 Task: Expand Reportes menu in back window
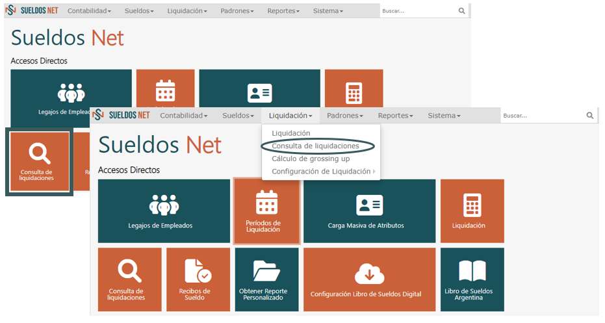tap(283, 11)
